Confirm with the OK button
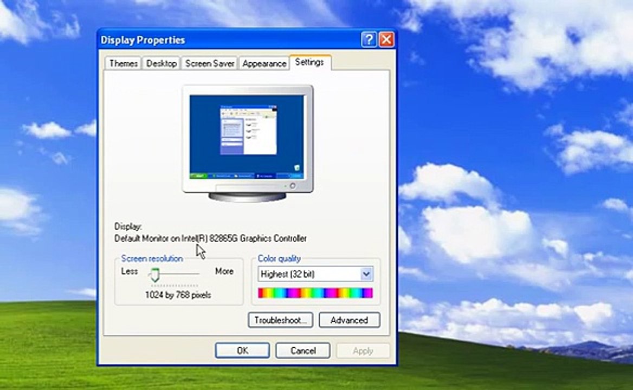Screen dimensions: 633x390 pos(242,350)
